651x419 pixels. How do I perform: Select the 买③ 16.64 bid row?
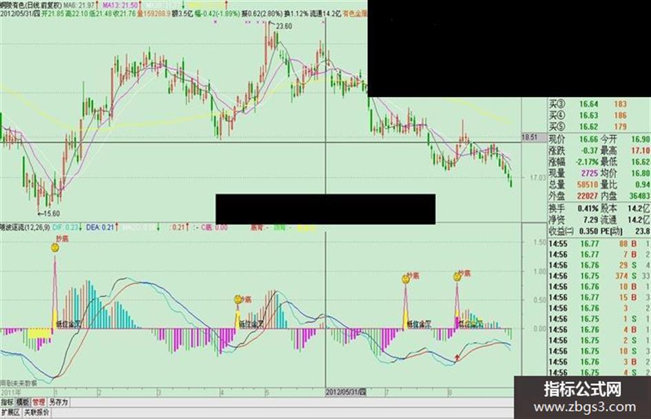(599, 104)
